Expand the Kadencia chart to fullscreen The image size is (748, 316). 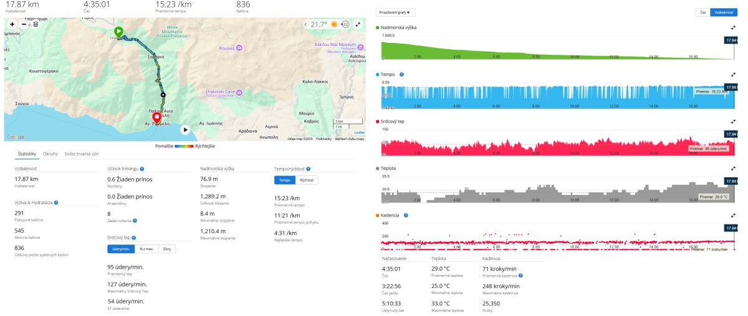pos(732,215)
